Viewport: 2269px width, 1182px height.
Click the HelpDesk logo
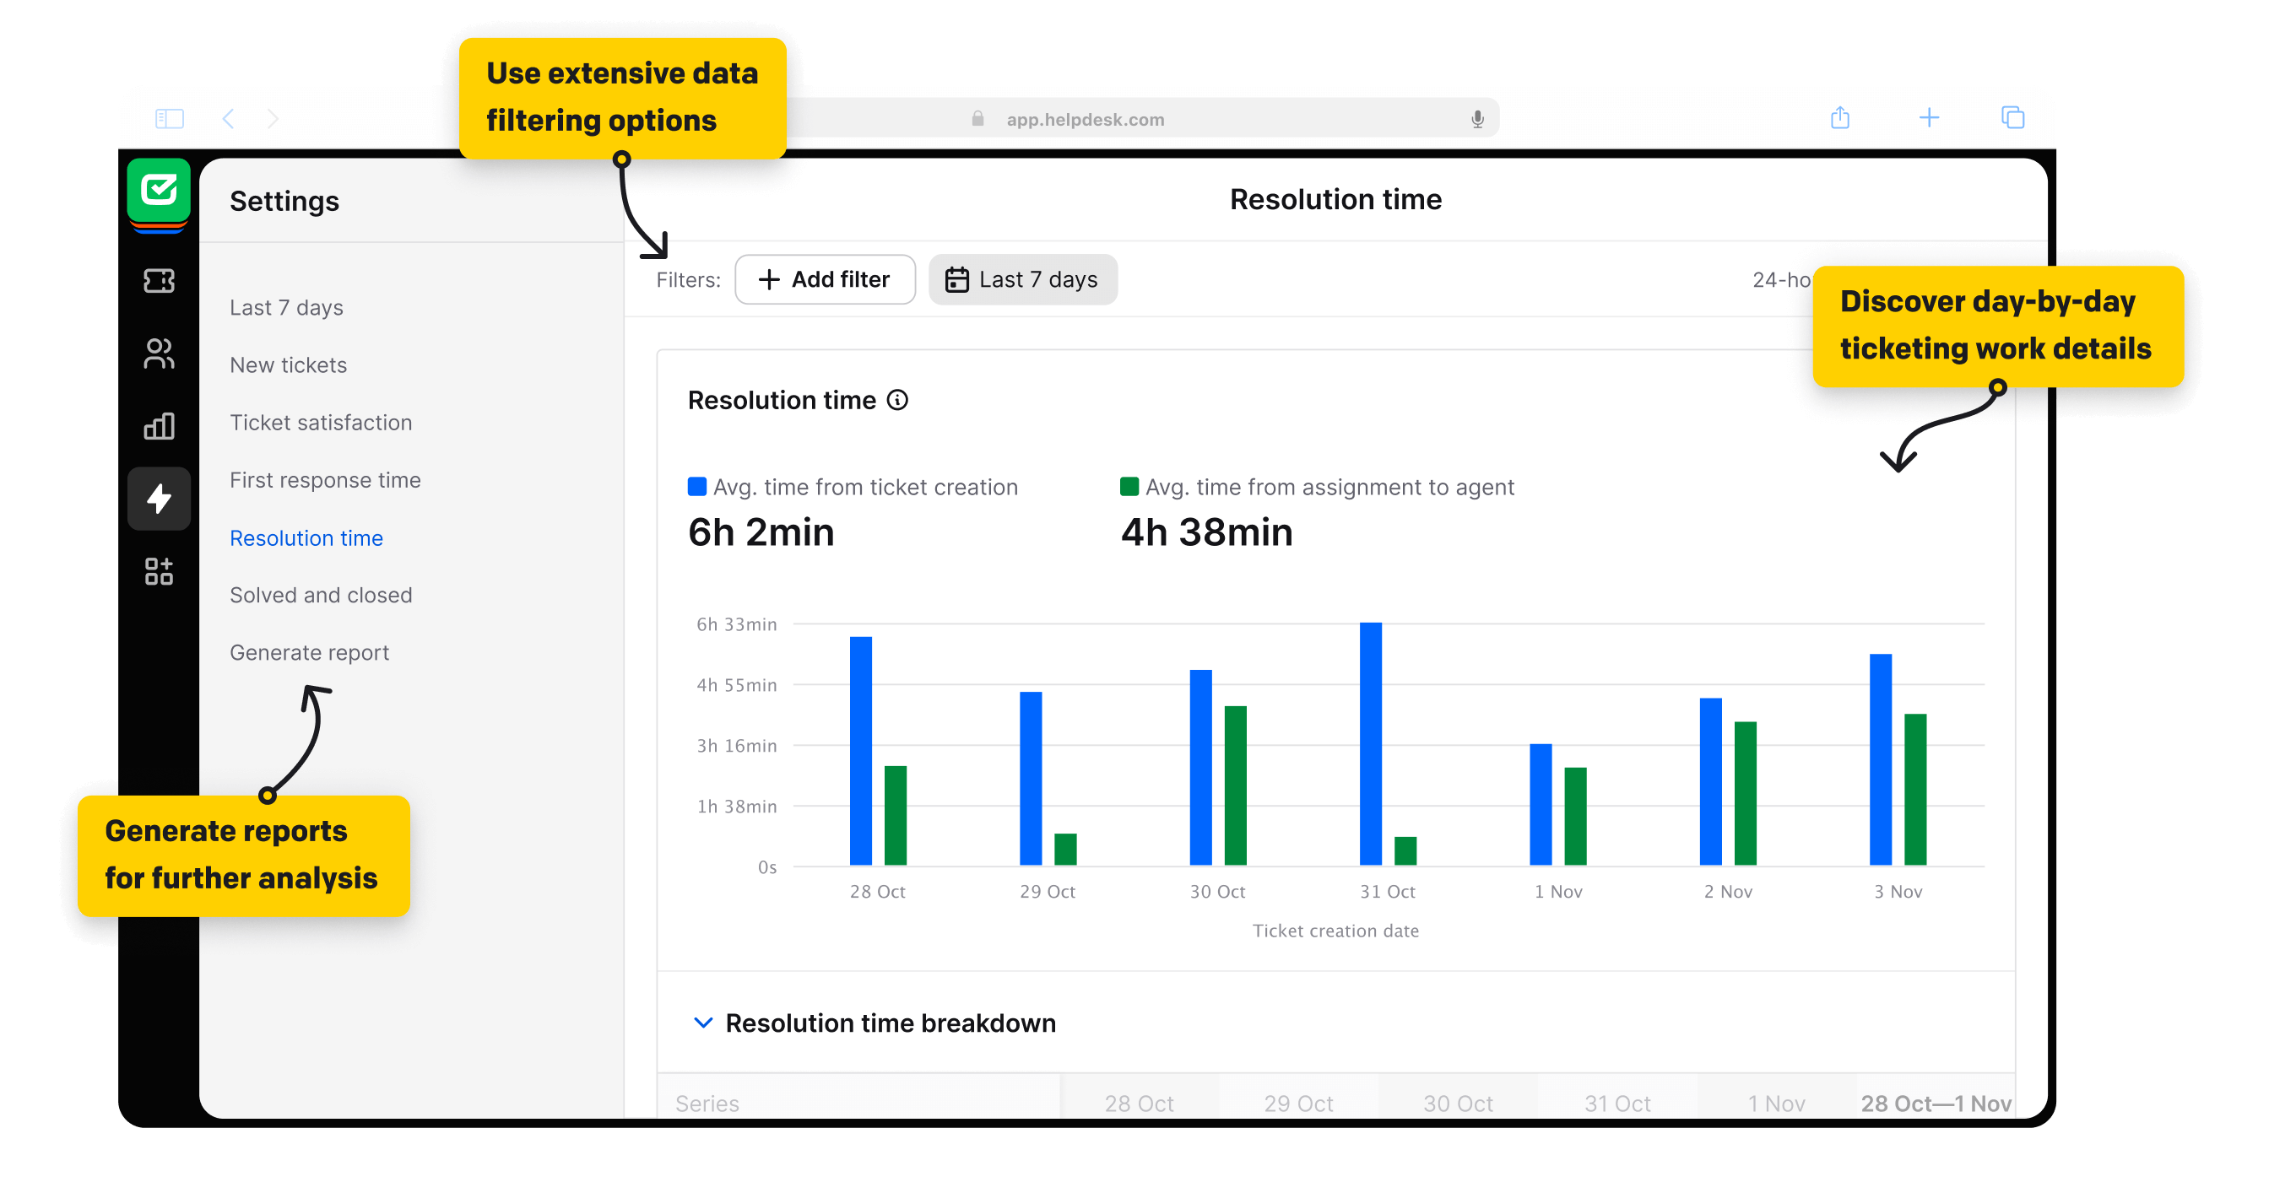pos(159,192)
